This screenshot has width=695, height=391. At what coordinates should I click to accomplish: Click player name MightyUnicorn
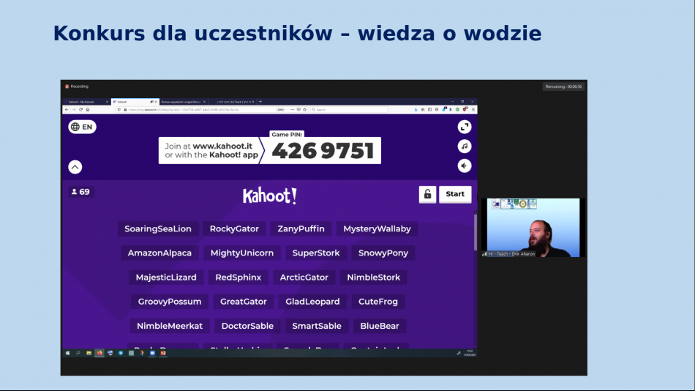click(242, 253)
